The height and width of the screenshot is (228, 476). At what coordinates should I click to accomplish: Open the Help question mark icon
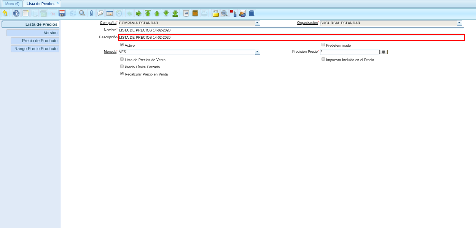pyautogui.click(x=16, y=13)
